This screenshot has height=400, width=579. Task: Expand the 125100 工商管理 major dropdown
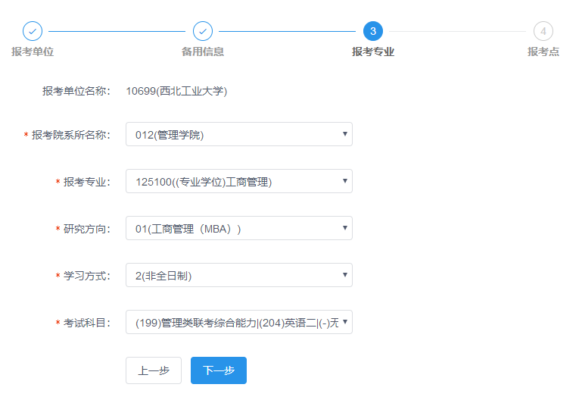pos(238,182)
